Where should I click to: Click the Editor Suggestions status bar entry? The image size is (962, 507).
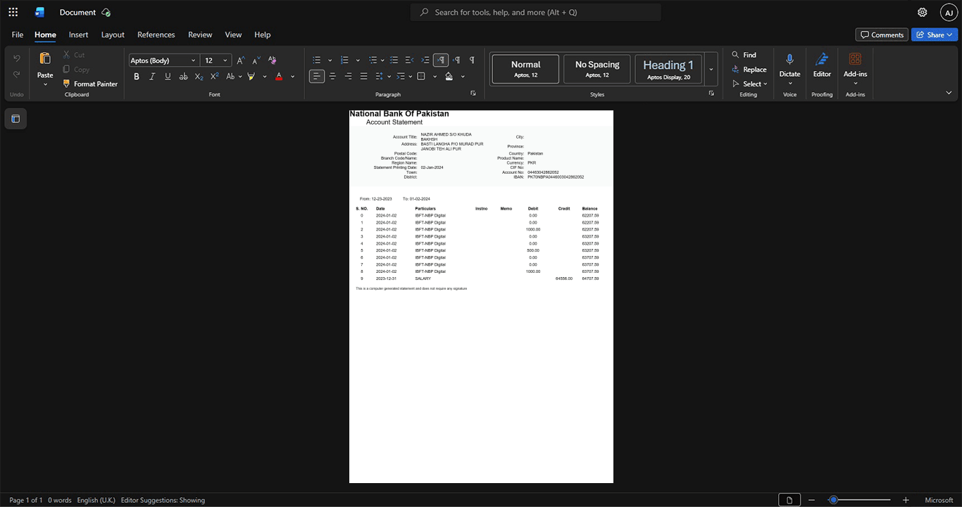click(163, 500)
